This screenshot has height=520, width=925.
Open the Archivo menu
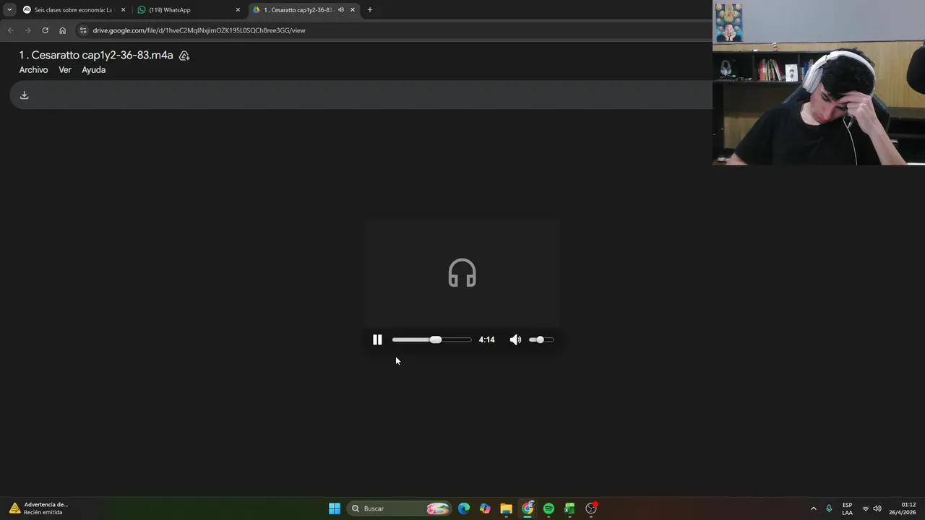33,70
